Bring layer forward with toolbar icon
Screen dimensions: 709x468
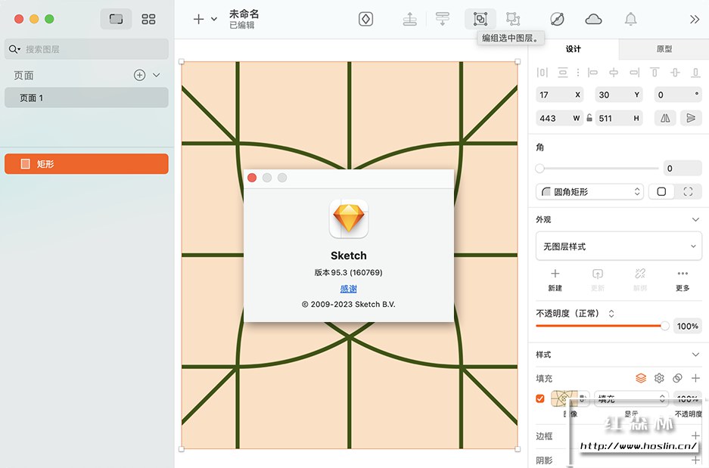pyautogui.click(x=409, y=19)
